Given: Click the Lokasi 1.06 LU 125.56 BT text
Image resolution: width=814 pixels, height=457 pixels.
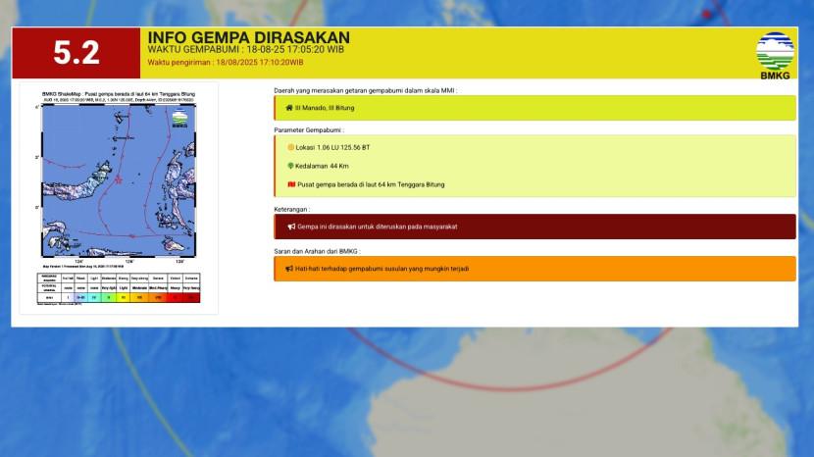Looking at the screenshot, I should pyautogui.click(x=332, y=147).
